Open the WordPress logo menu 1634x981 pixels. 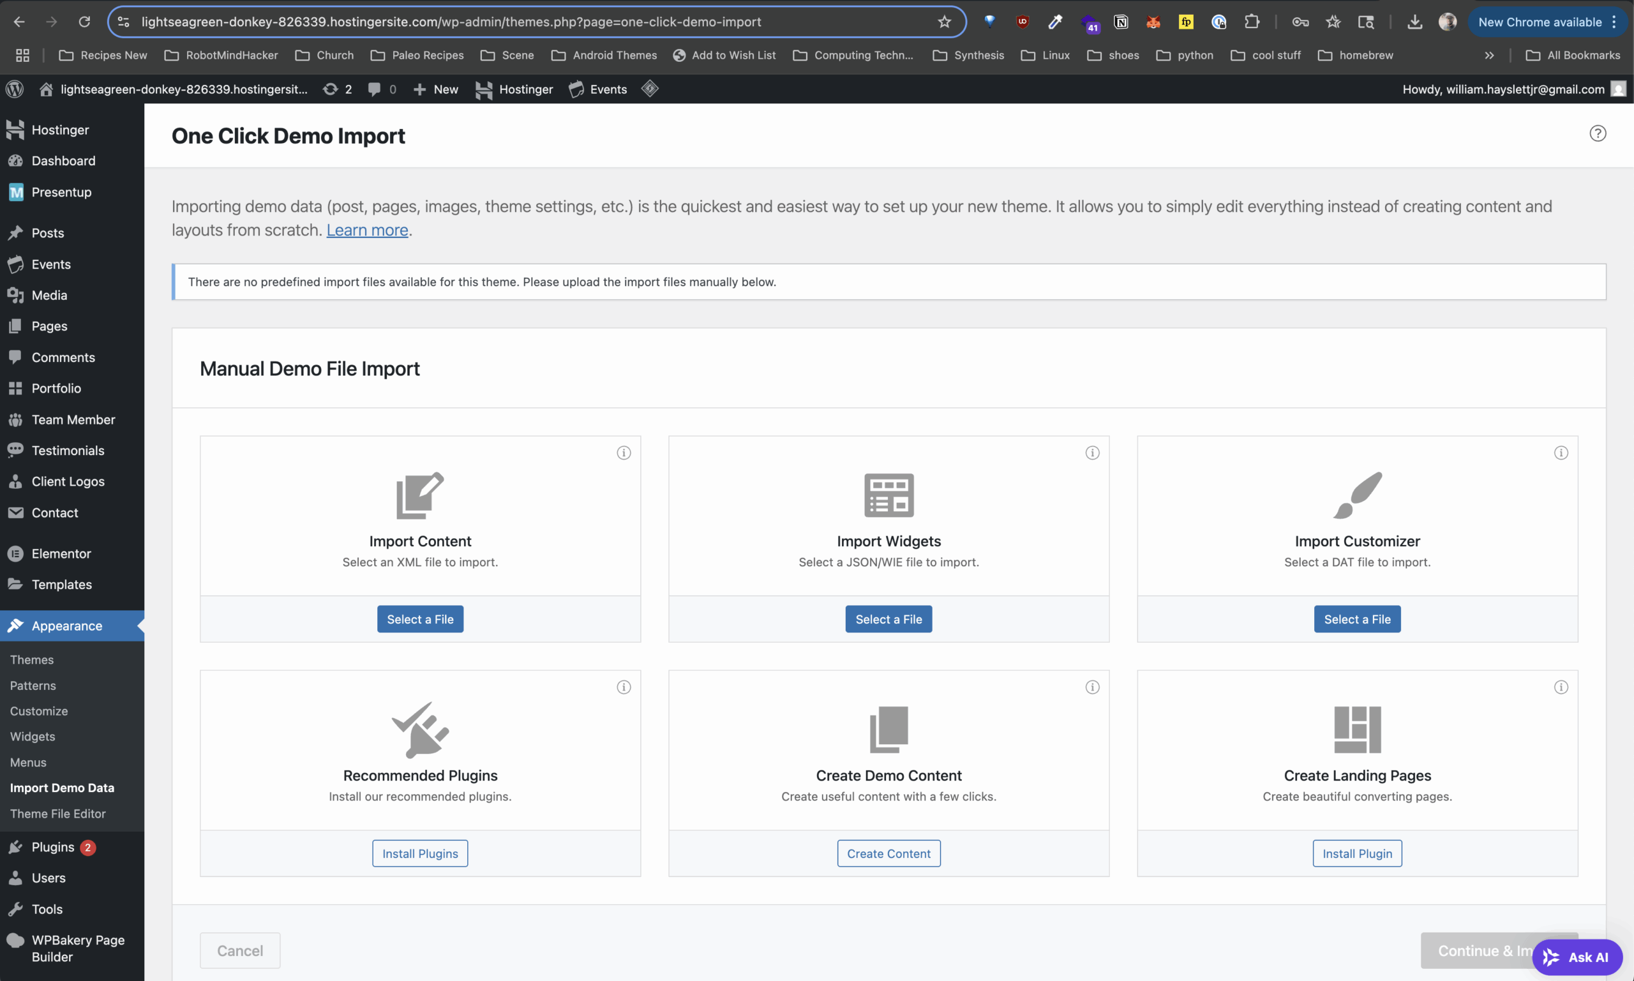pyautogui.click(x=15, y=89)
